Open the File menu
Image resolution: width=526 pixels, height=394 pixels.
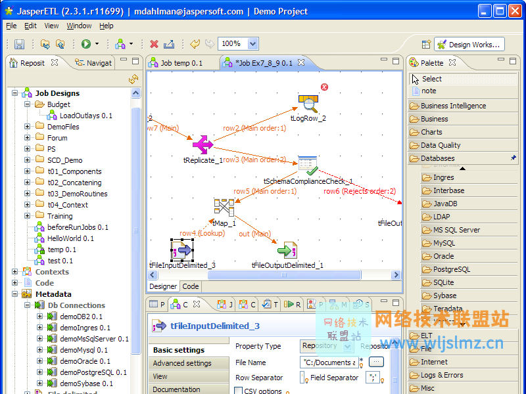tap(11, 26)
